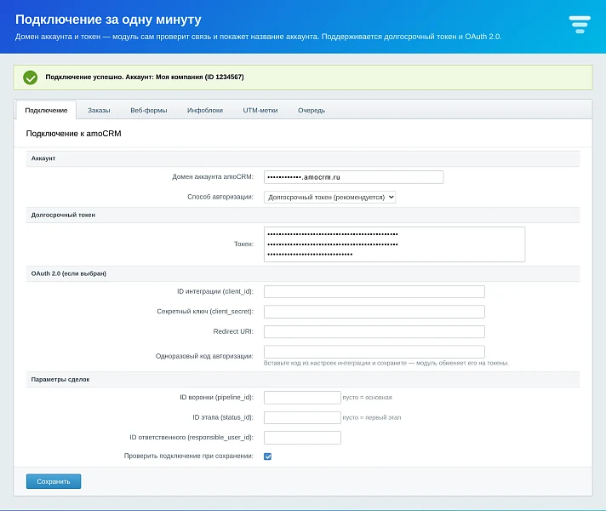The height and width of the screenshot is (511, 606).
Task: Open the 'Заказы' tab
Action: (99, 110)
